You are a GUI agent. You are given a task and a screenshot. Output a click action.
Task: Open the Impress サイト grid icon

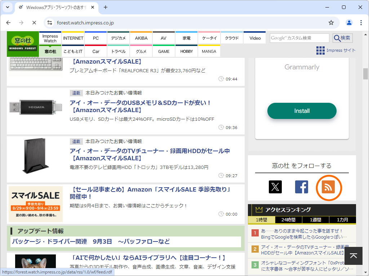320,51
